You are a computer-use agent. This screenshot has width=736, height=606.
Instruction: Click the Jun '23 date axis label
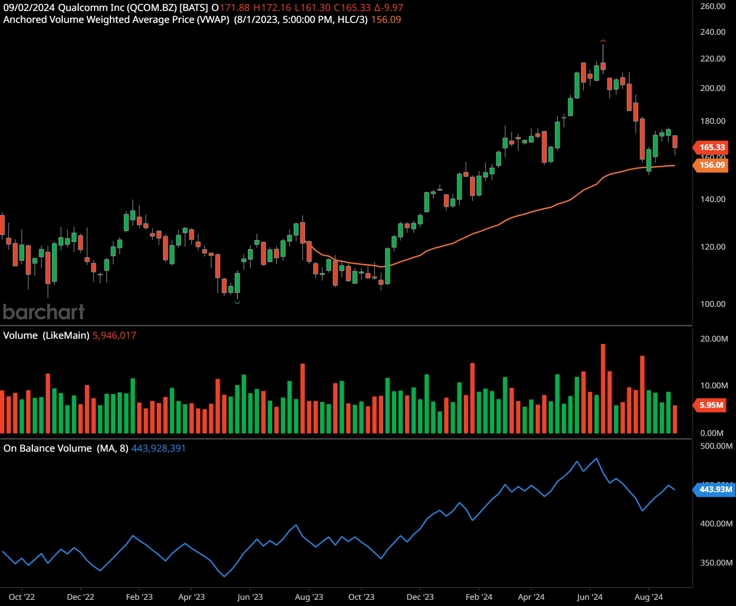250,597
